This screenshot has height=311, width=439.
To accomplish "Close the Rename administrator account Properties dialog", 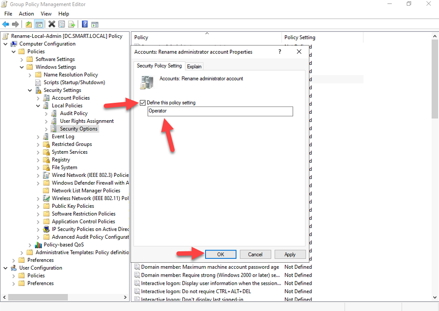I will click(x=299, y=52).
